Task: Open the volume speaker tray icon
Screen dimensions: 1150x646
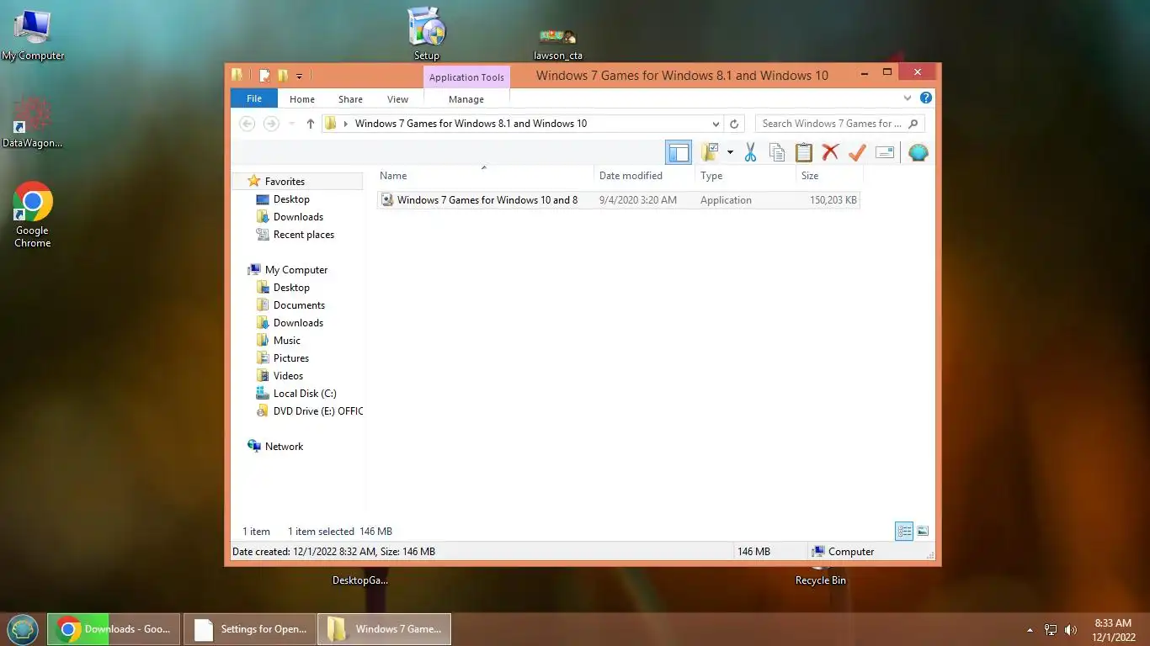Action: (1071, 629)
